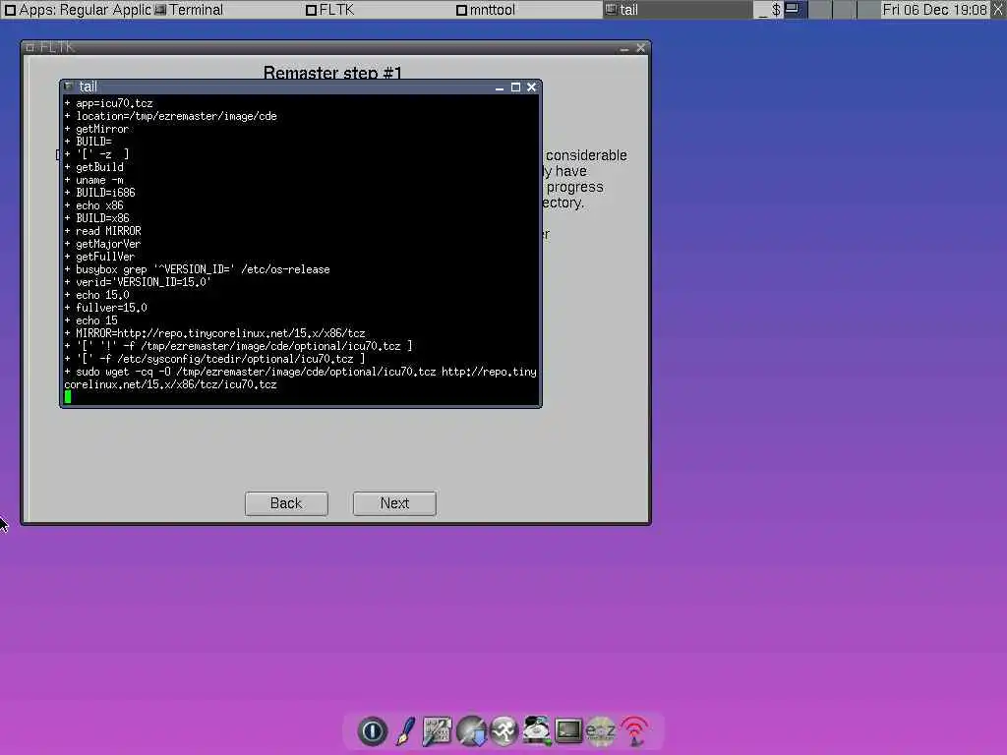Click the tail window title bar icon
The image size is (1007, 755).
point(69,87)
